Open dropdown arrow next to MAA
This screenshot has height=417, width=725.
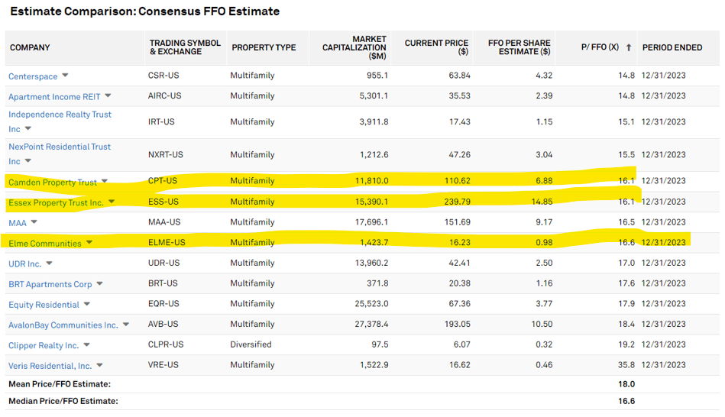click(34, 222)
